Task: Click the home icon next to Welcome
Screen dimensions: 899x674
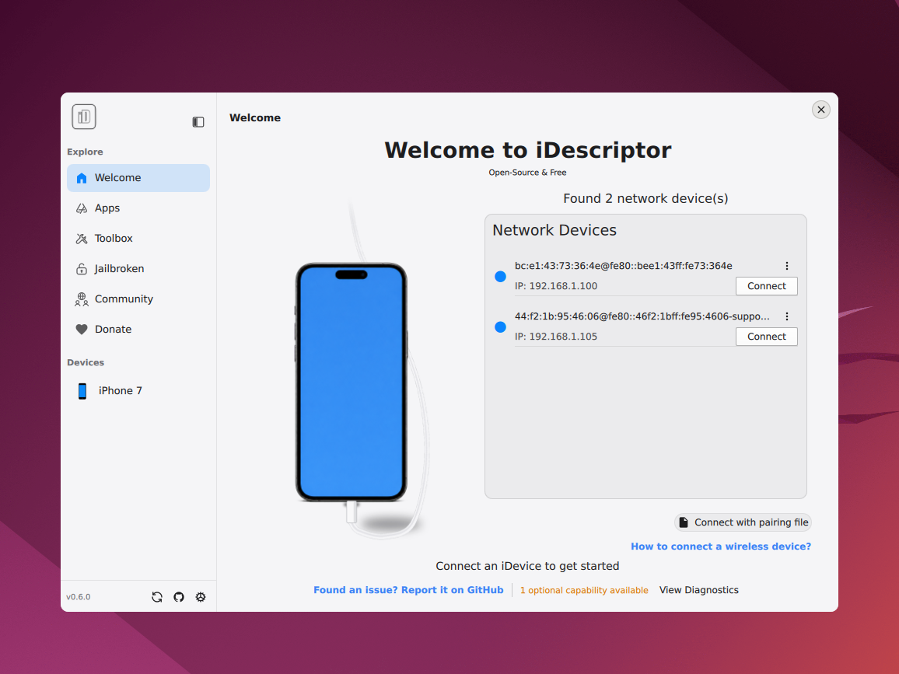Action: point(82,178)
